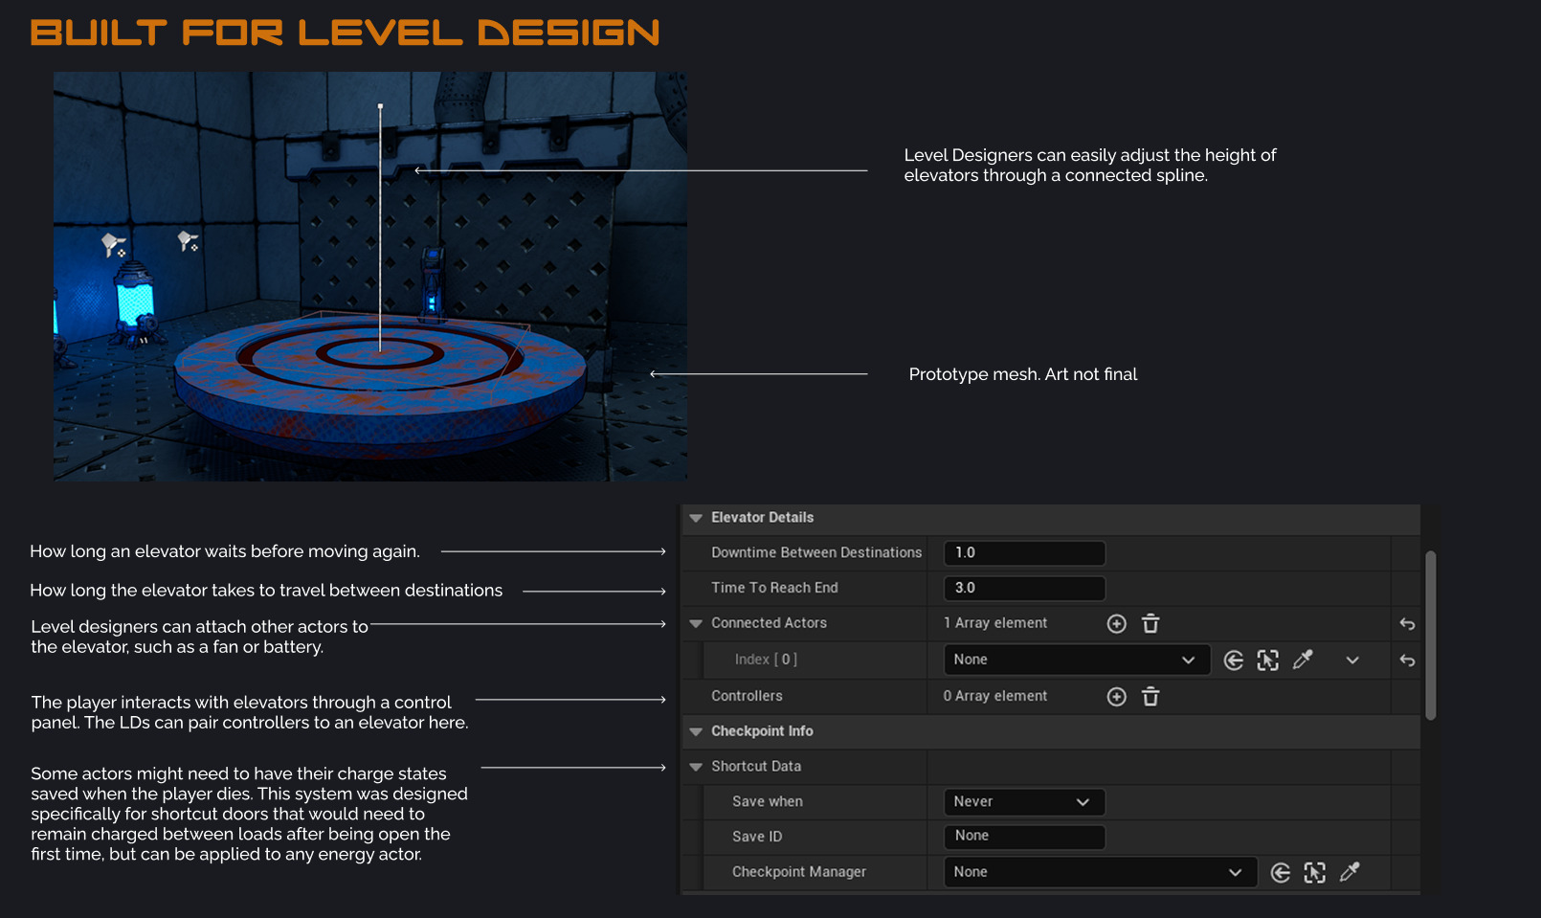Use selected actor for Checkpoint Manager
This screenshot has width=1541, height=918.
tap(1281, 873)
